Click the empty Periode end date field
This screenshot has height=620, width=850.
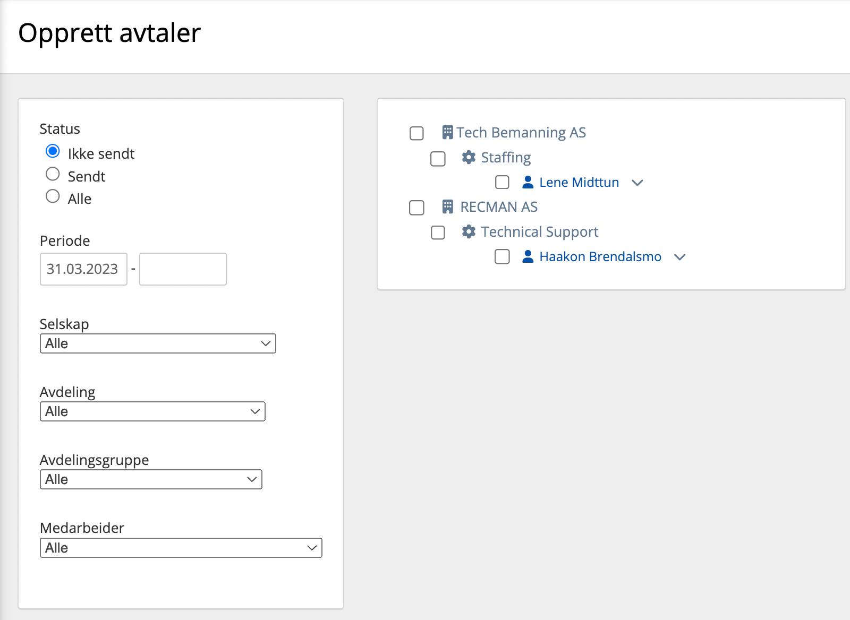pos(183,269)
